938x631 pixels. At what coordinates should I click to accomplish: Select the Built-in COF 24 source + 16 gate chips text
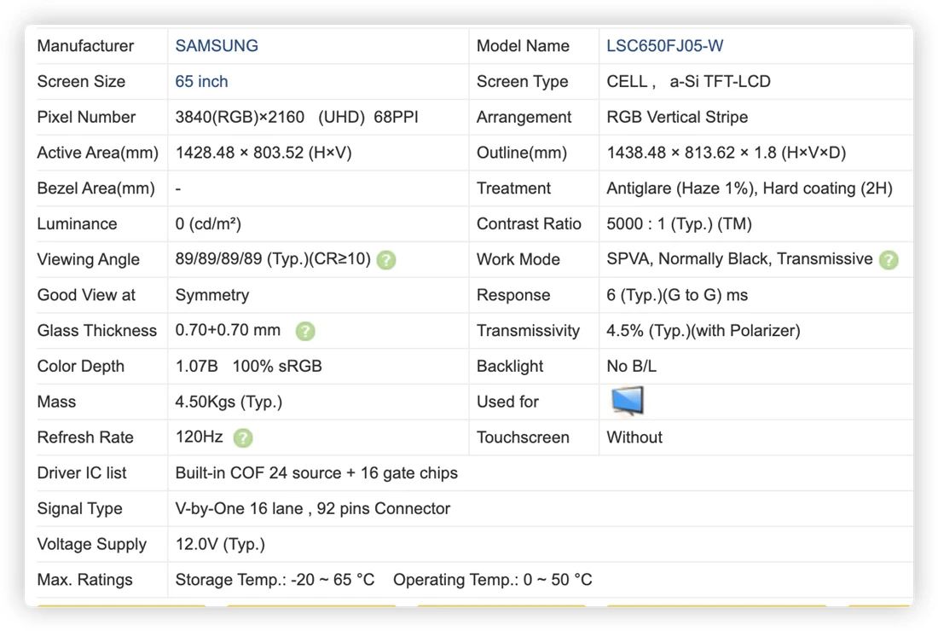(x=316, y=473)
